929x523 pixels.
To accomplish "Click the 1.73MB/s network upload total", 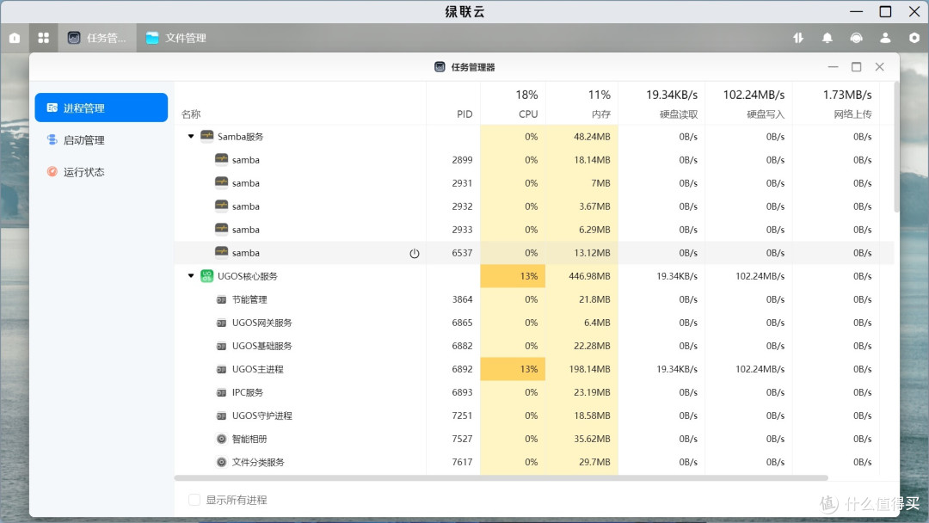I will click(847, 95).
